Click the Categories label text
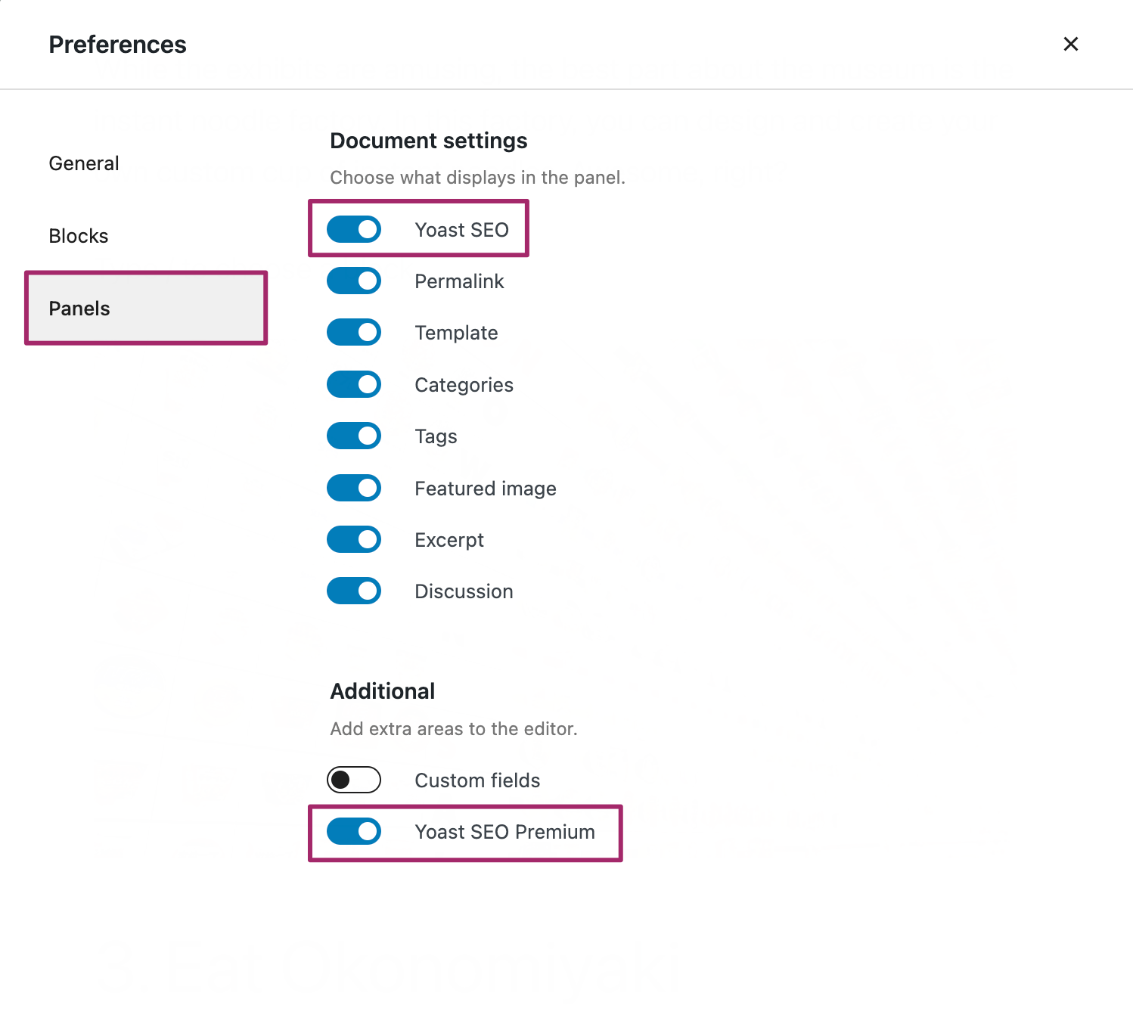The width and height of the screenshot is (1133, 1024). [x=464, y=385]
